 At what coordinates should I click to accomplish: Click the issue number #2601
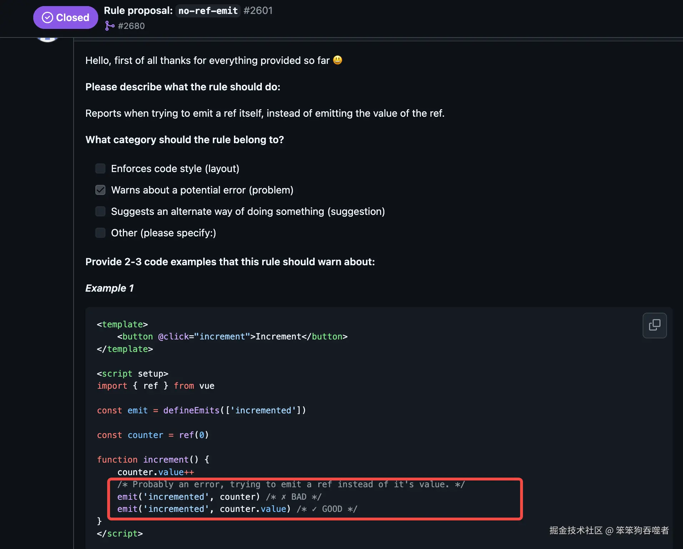point(258,11)
